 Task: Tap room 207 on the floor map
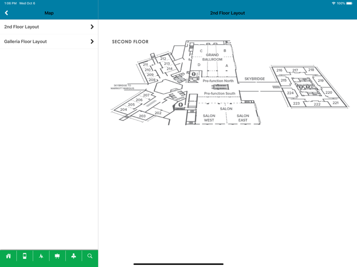coord(146,96)
